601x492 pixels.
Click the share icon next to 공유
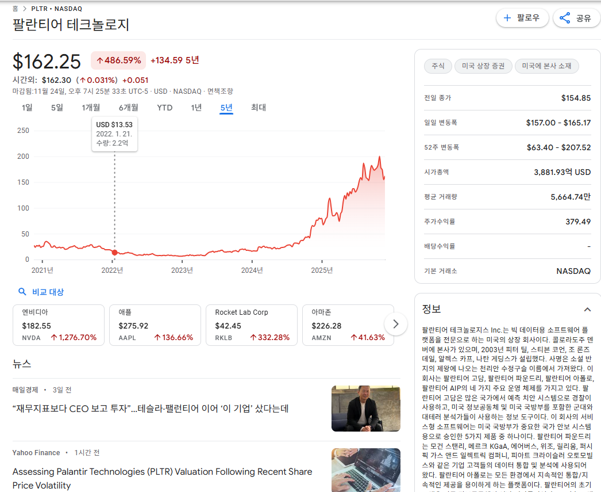pos(565,18)
